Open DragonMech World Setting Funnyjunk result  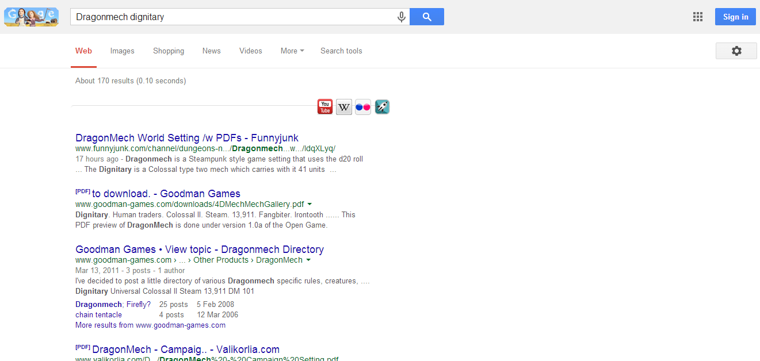tap(187, 138)
